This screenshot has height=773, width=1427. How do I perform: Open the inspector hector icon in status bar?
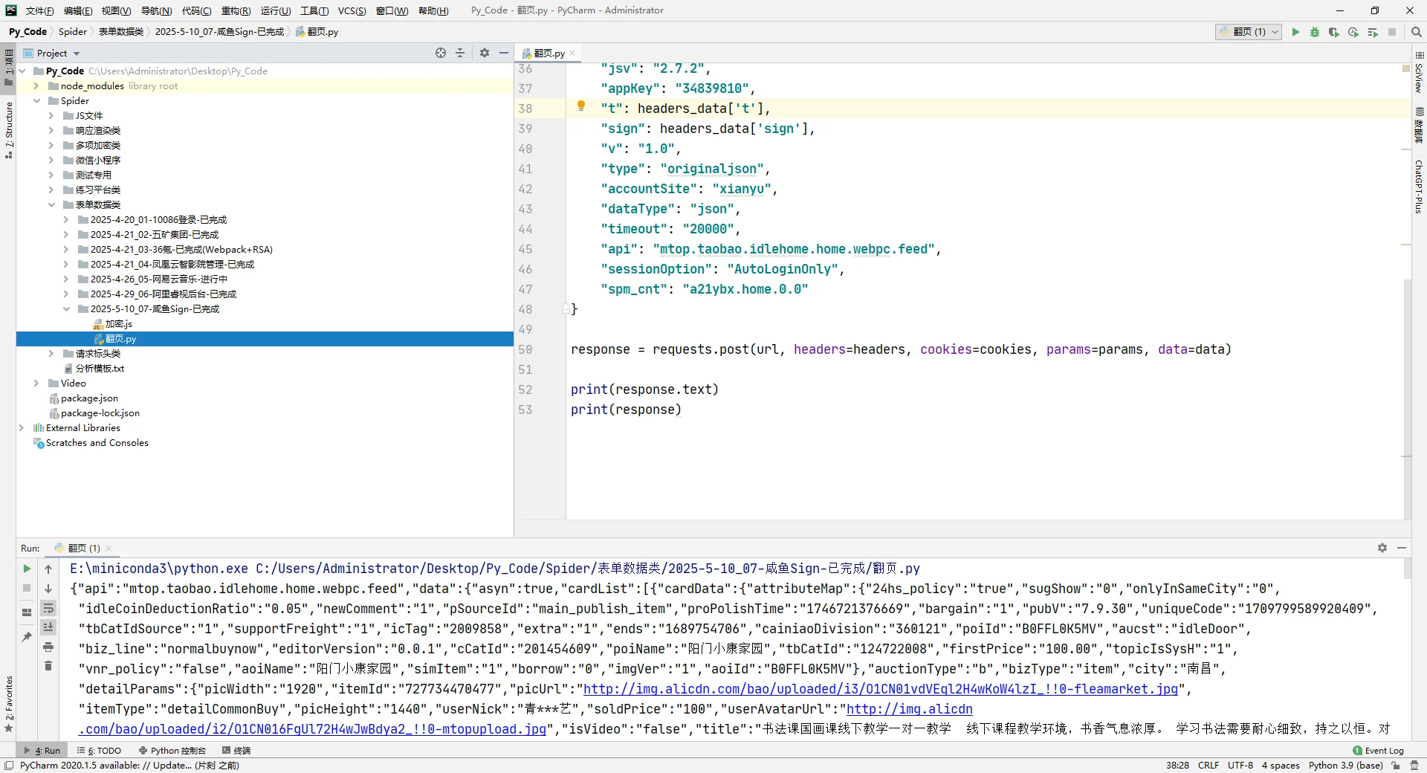pos(1414,766)
